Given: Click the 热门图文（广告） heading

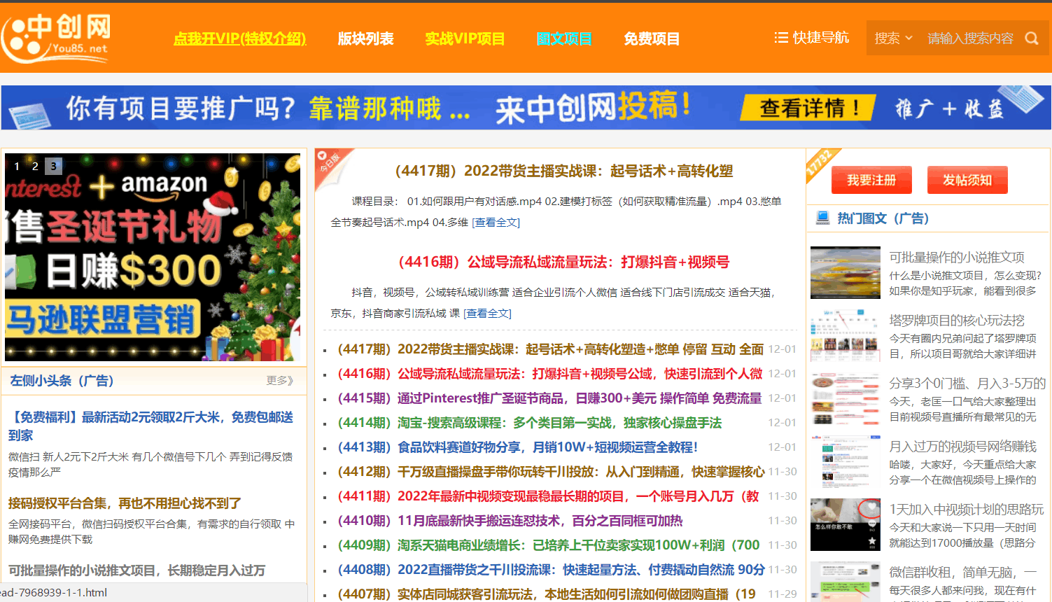Looking at the screenshot, I should pyautogui.click(x=883, y=218).
